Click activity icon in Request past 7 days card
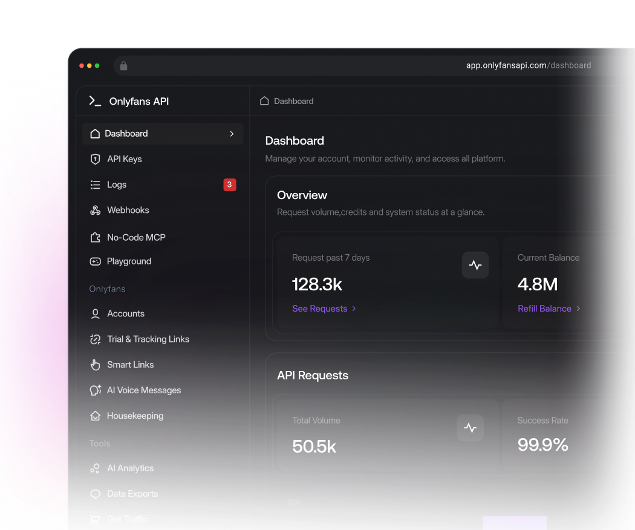This screenshot has height=530, width=635. click(475, 265)
